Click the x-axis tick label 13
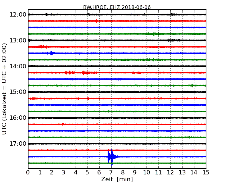Viewport: 234px width, 187px height. [182, 173]
